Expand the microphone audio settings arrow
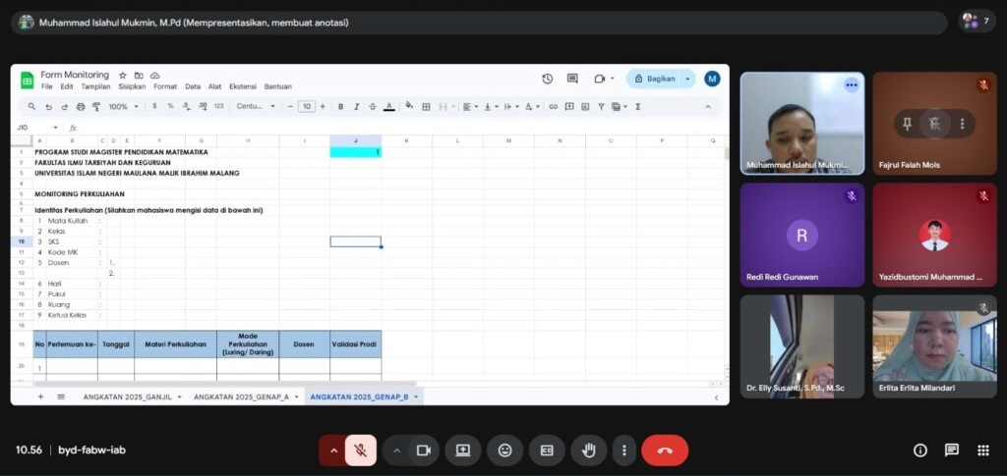Viewport: 1007px width, 476px height. 333,450
